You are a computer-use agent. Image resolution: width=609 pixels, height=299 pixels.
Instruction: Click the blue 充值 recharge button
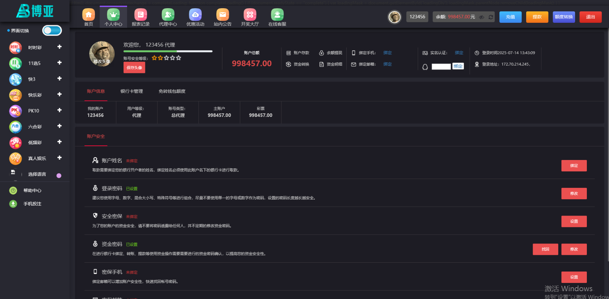click(510, 17)
